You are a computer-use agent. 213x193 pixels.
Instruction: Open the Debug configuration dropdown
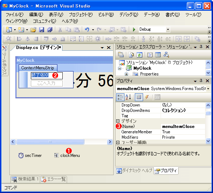click(168, 29)
